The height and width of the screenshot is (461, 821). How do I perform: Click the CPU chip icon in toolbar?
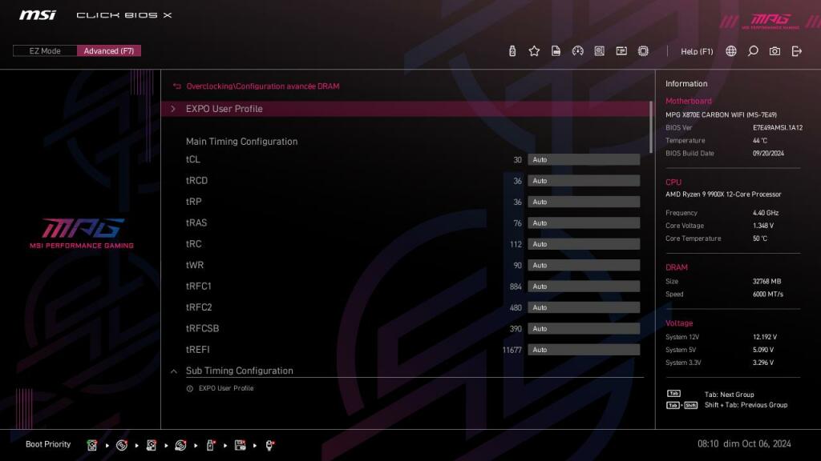coord(643,50)
